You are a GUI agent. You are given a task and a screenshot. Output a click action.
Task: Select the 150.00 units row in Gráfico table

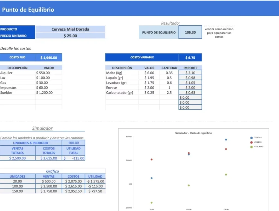[17, 191]
